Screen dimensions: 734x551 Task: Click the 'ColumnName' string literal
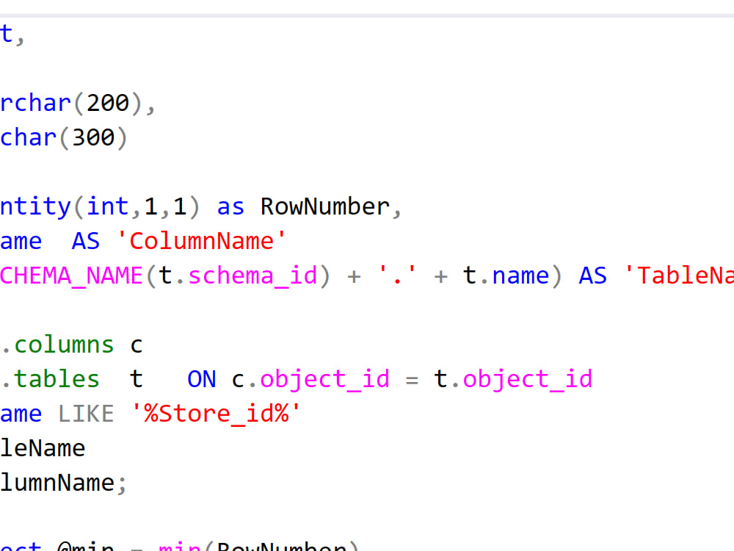[x=201, y=241]
